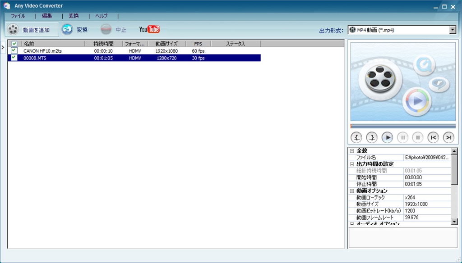462x263 pixels.
Task: Collapse the 動画オプション section
Action: click(x=352, y=191)
